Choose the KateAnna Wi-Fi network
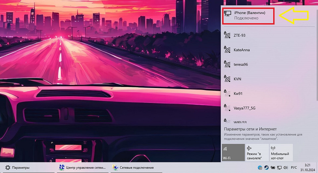 241,50
